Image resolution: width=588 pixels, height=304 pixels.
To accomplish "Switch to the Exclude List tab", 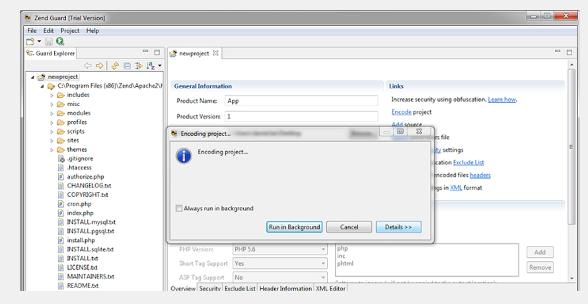I will tap(240, 288).
